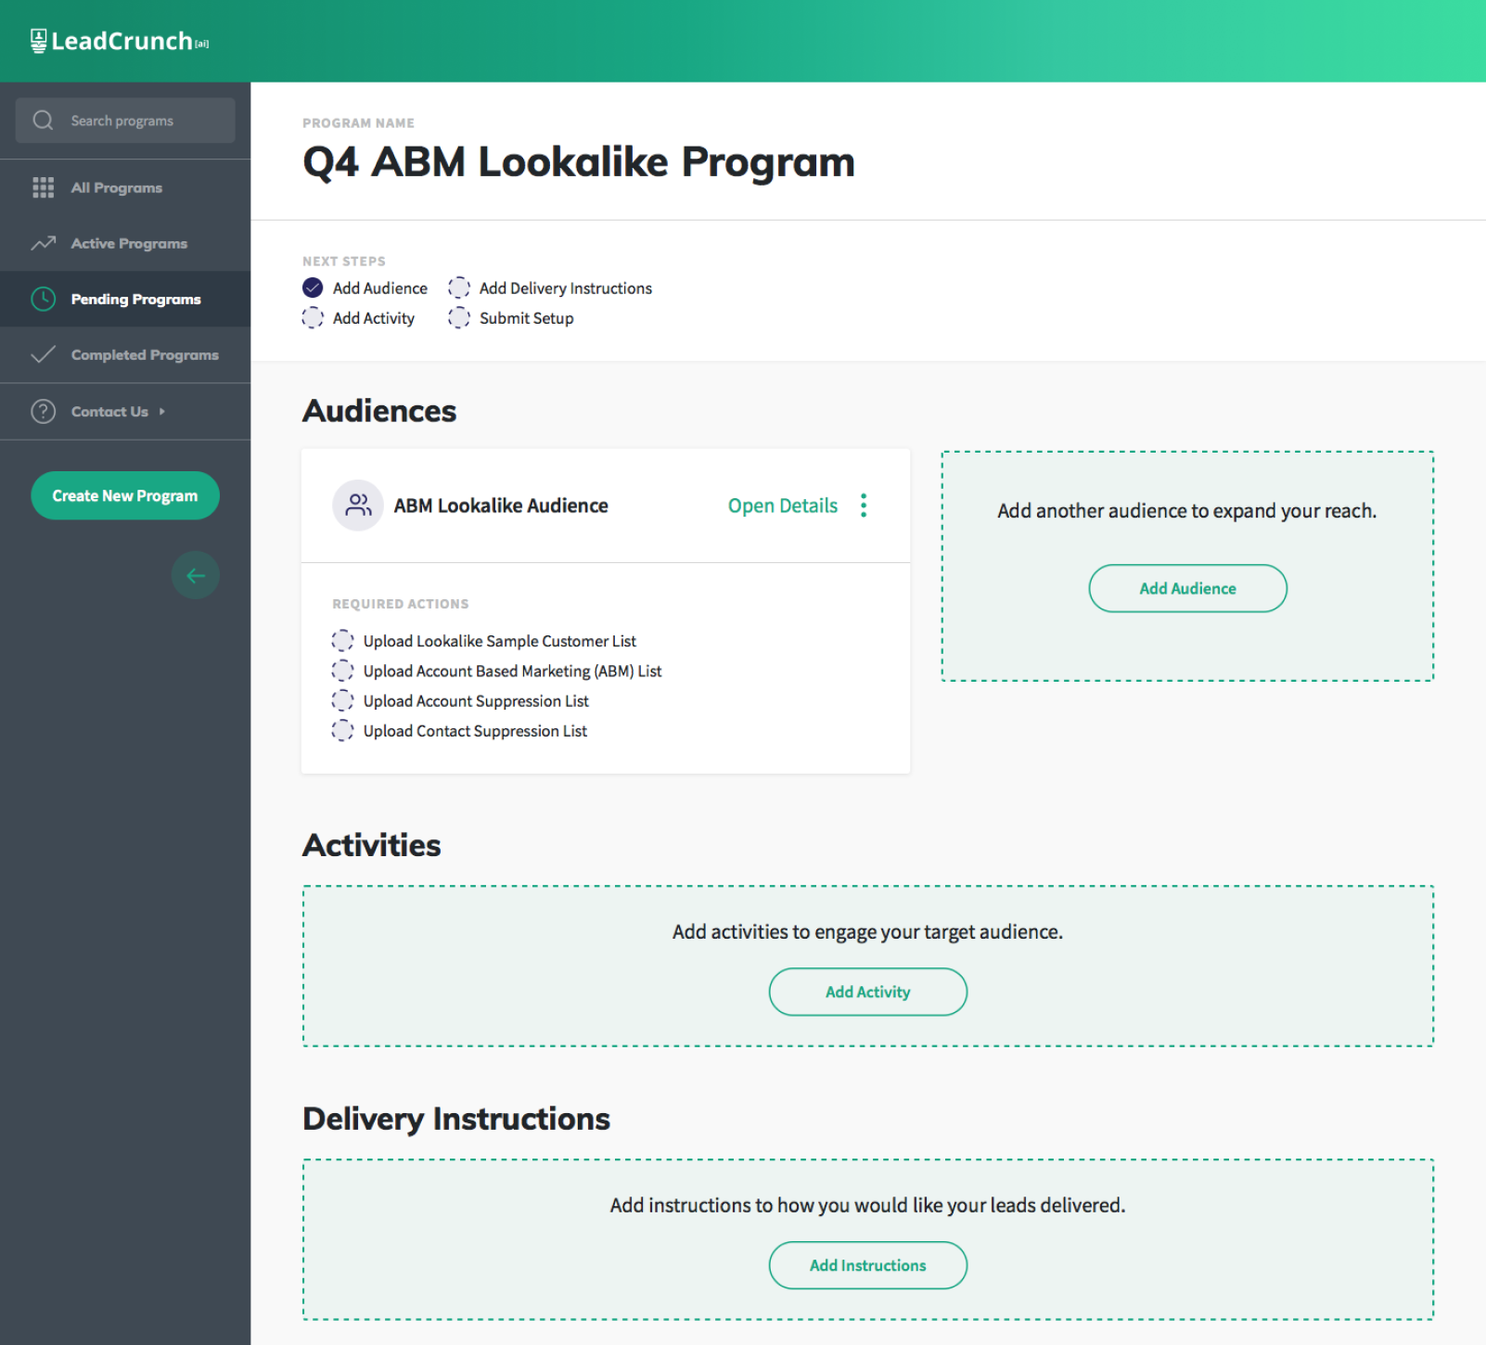This screenshot has height=1345, width=1486.
Task: Toggle the Add Delivery Instructions step circle
Action: (459, 288)
